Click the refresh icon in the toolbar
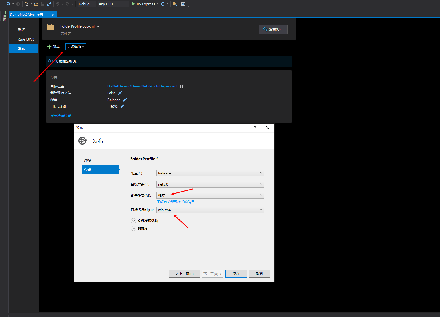The width and height of the screenshot is (440, 317). 162,4
